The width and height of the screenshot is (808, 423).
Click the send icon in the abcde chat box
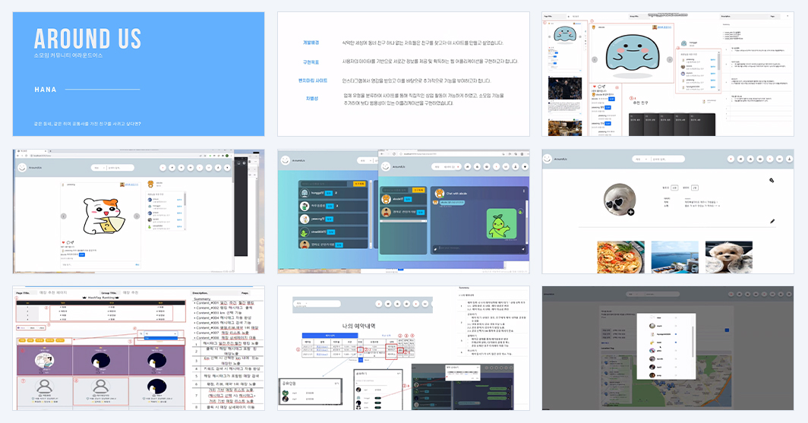point(523,249)
